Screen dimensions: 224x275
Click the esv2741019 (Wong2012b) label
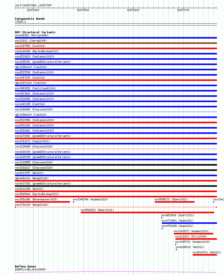tap(32, 205)
